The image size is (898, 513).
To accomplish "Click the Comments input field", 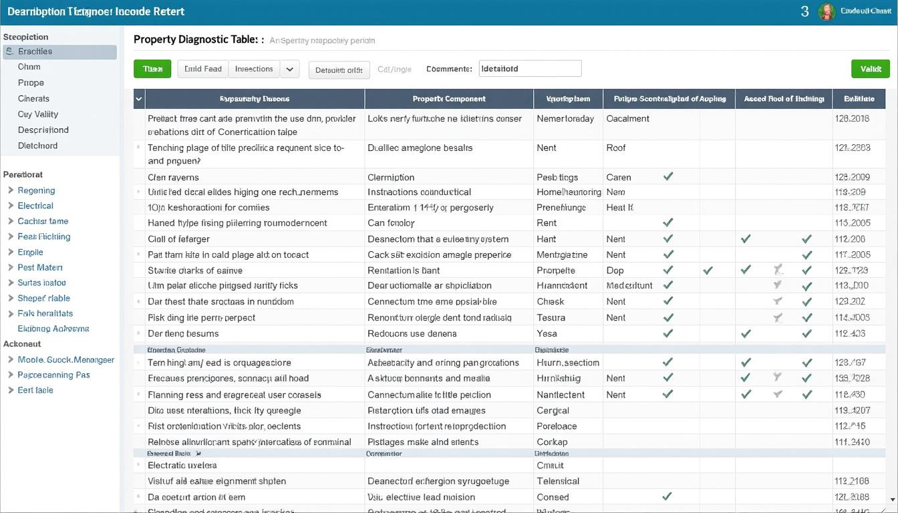I will (x=530, y=69).
